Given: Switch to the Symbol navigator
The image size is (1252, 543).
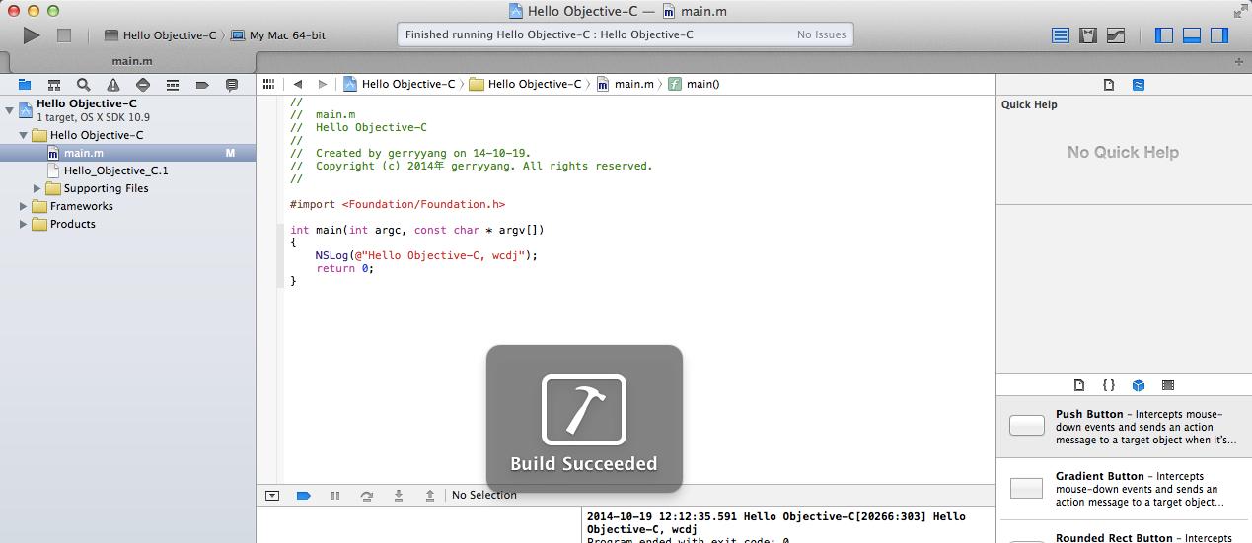Looking at the screenshot, I should (54, 85).
